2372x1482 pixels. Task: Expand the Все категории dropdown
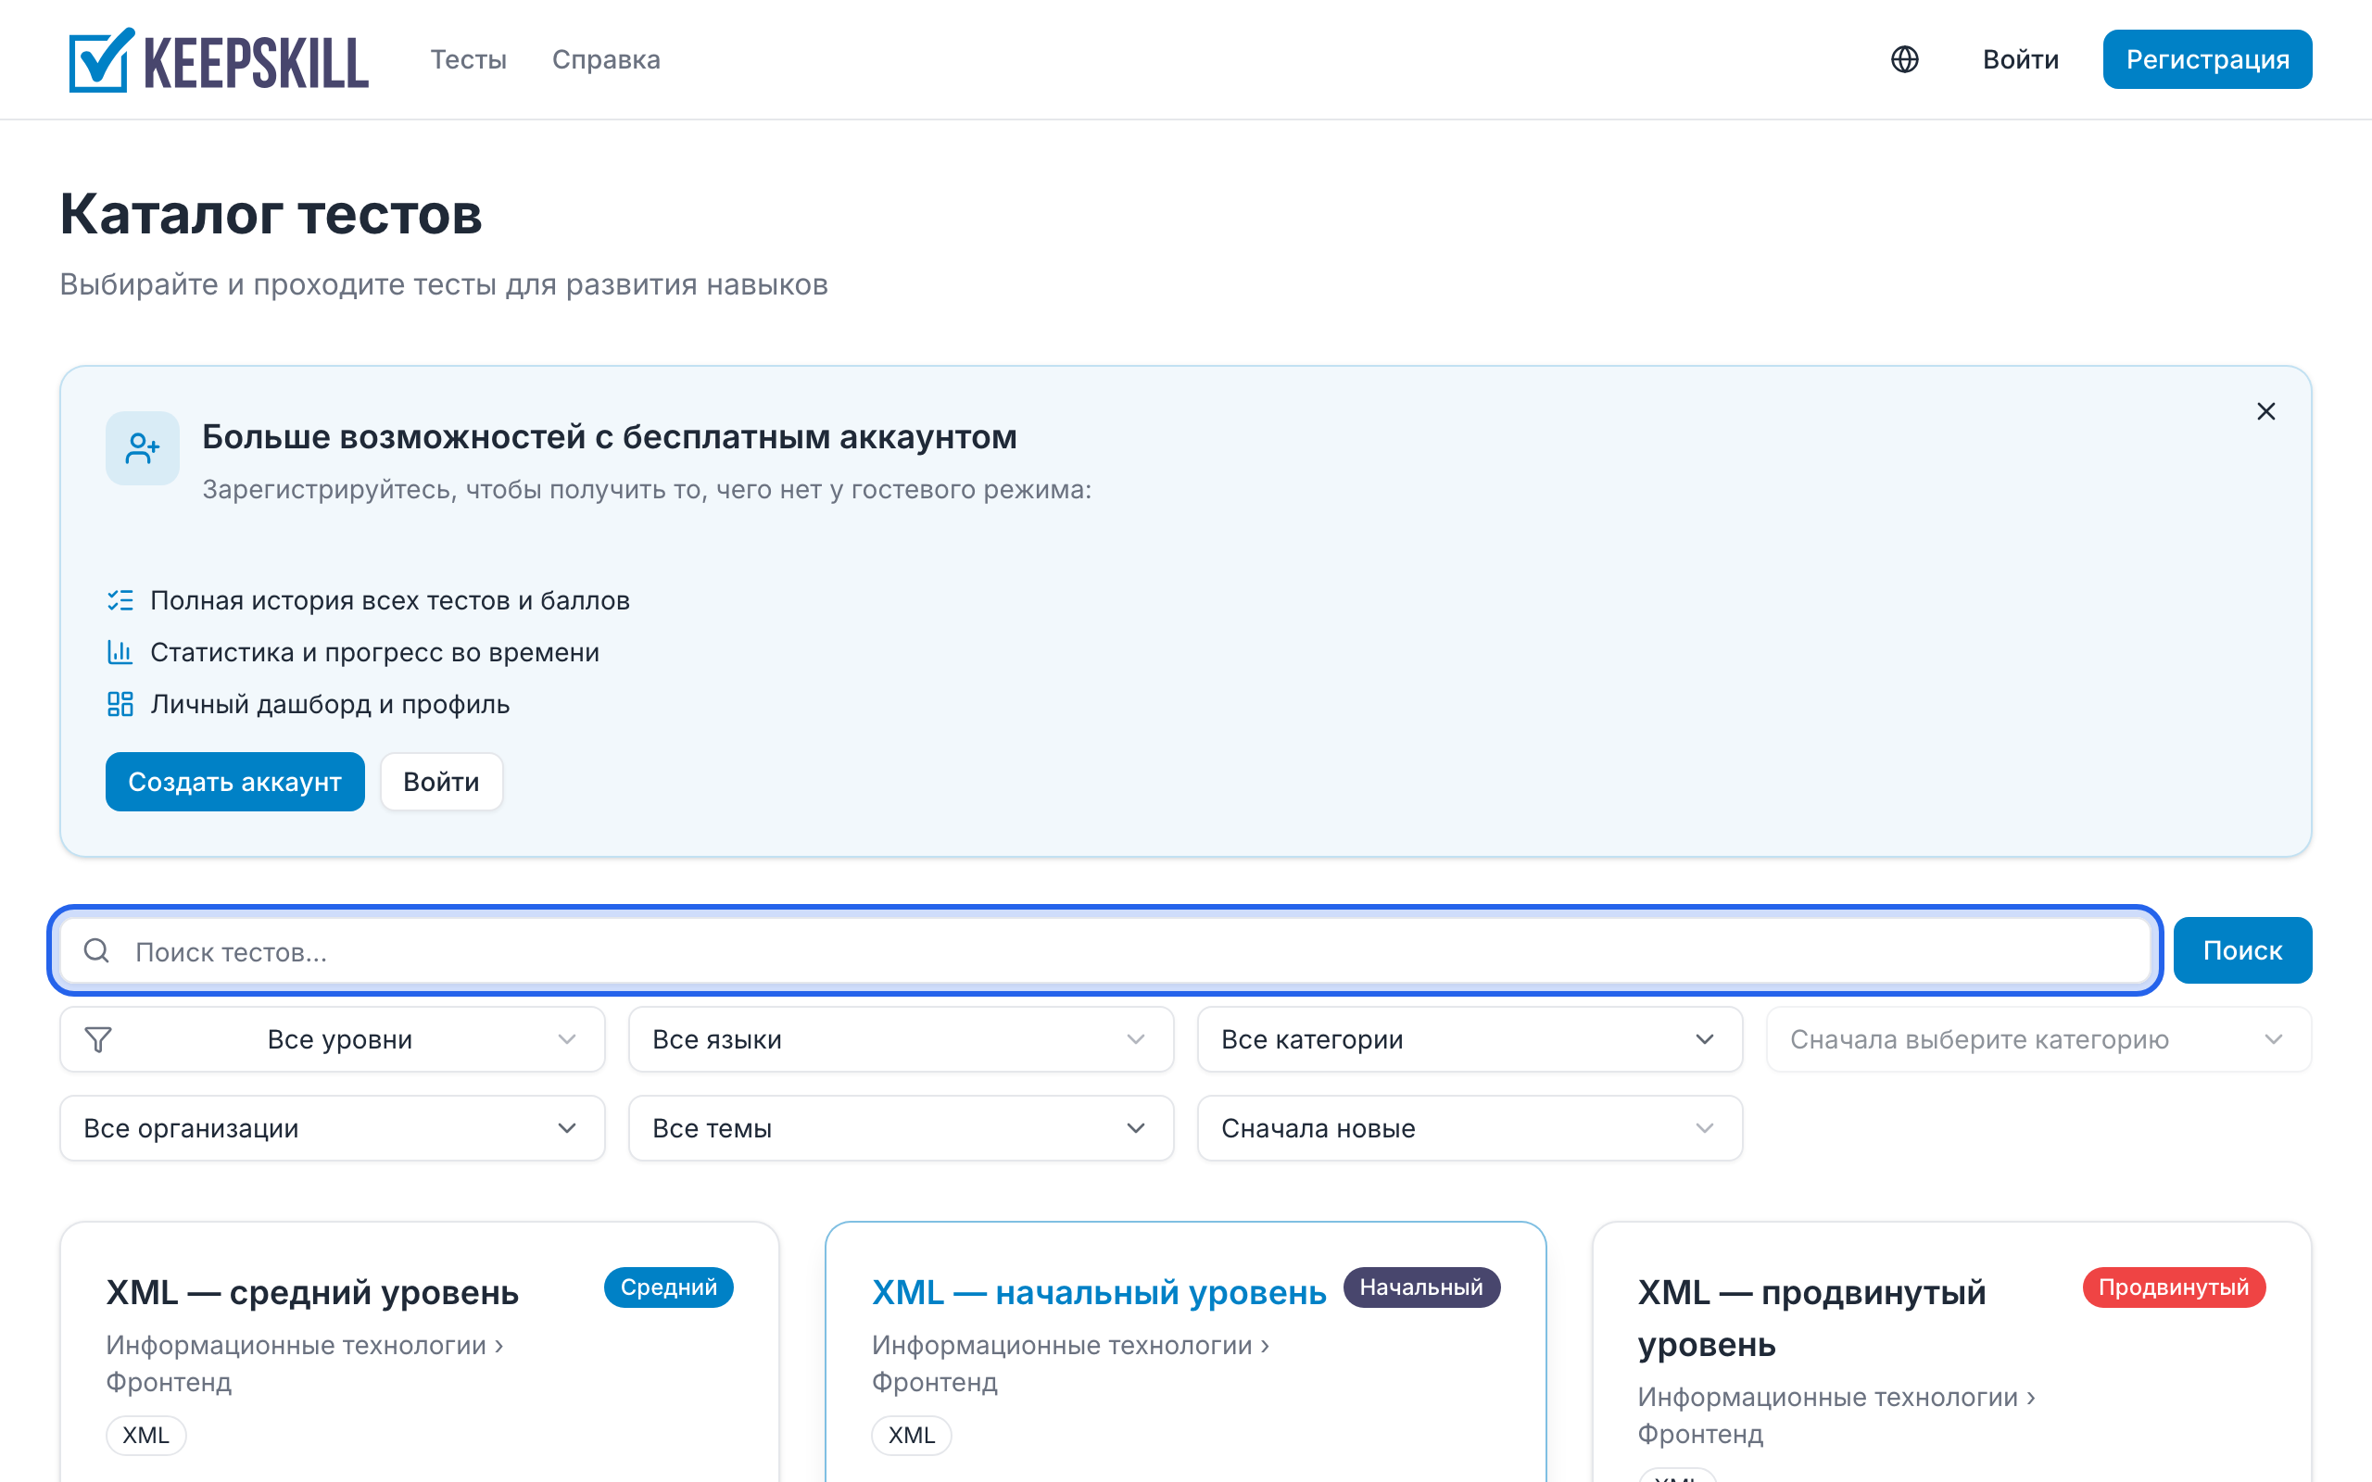(x=1470, y=1040)
